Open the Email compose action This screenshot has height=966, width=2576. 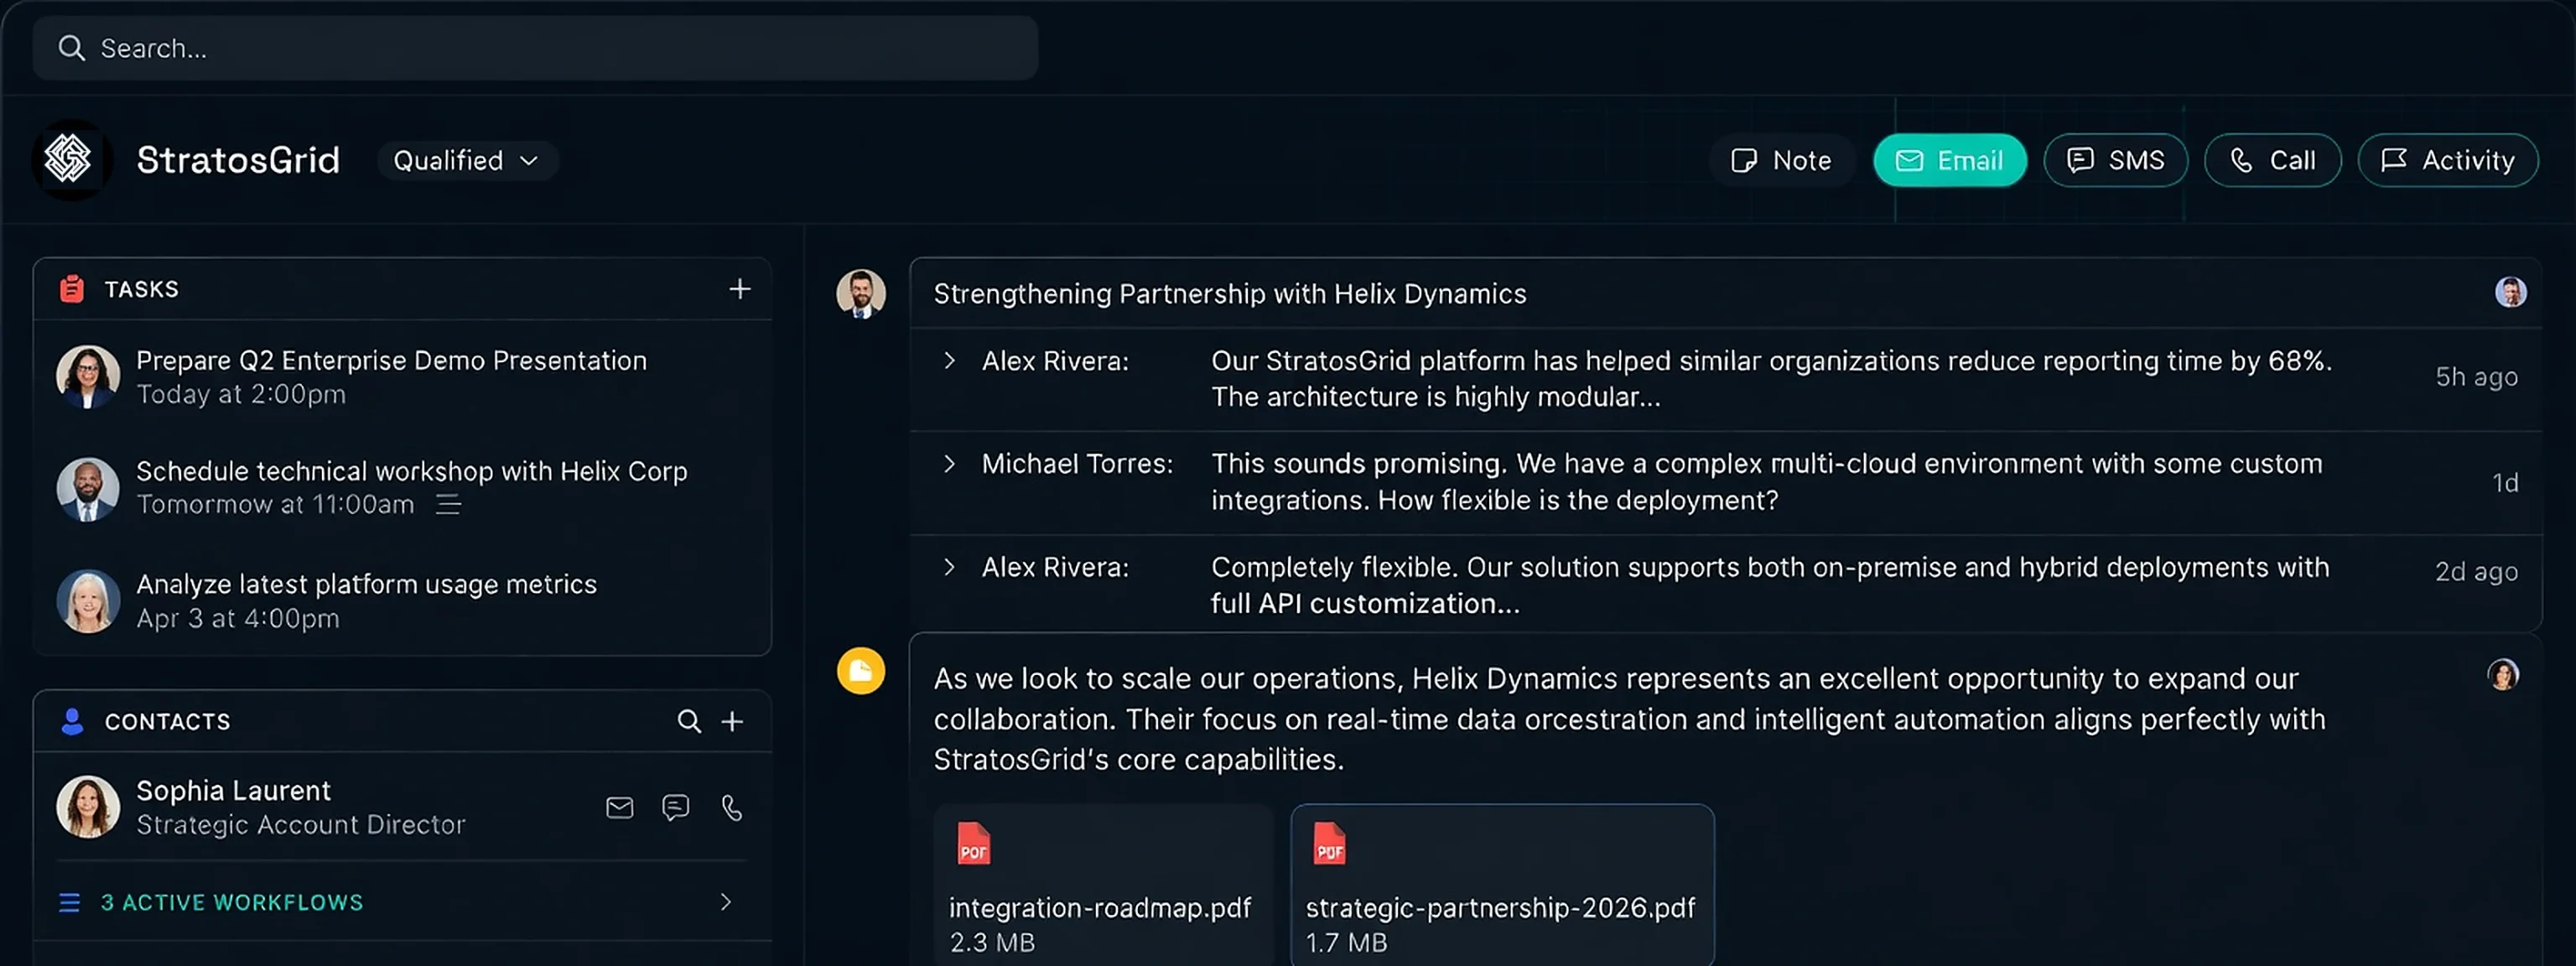pyautogui.click(x=1949, y=160)
